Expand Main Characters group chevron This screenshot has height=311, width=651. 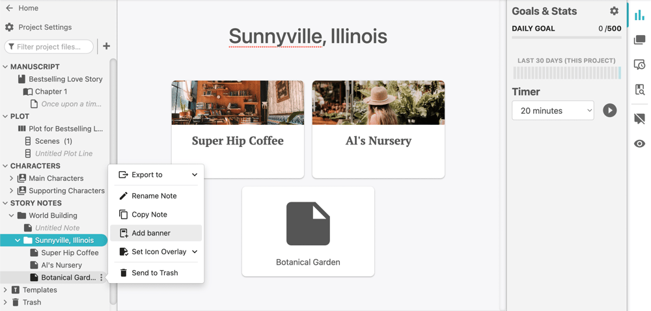11,178
